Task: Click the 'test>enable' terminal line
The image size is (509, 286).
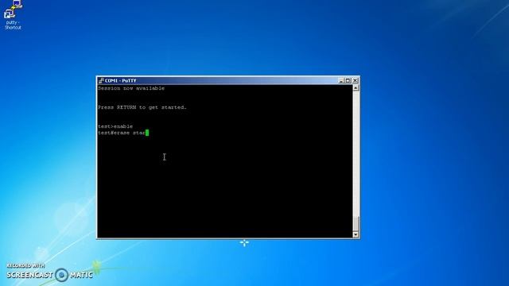Action: coord(115,126)
